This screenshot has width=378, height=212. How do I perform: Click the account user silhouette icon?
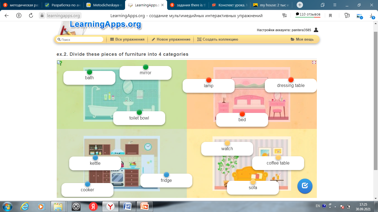(316, 30)
